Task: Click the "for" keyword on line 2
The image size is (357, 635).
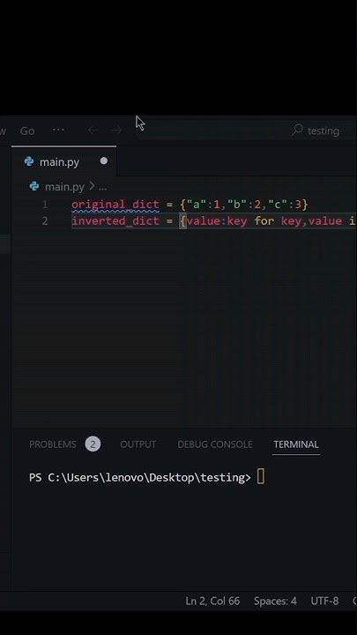Action: coord(264,221)
